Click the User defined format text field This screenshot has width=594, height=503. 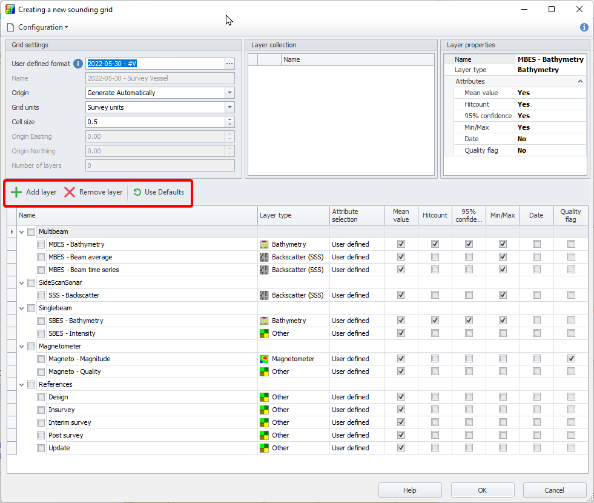(154, 64)
